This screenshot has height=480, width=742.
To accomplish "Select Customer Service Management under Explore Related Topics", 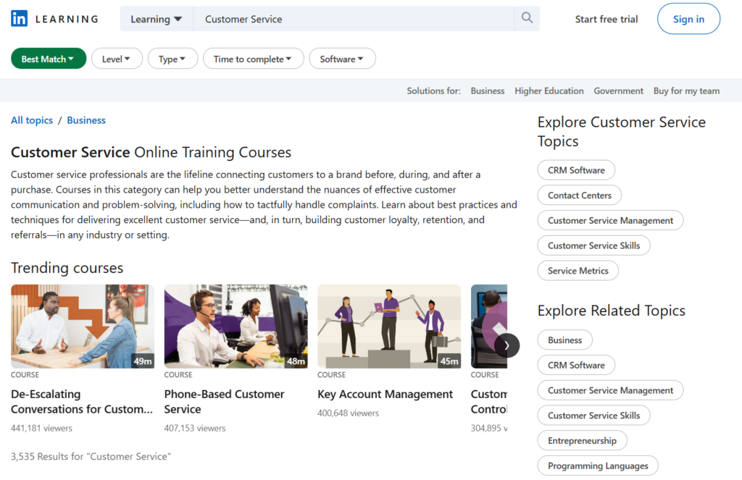I will coord(610,390).
